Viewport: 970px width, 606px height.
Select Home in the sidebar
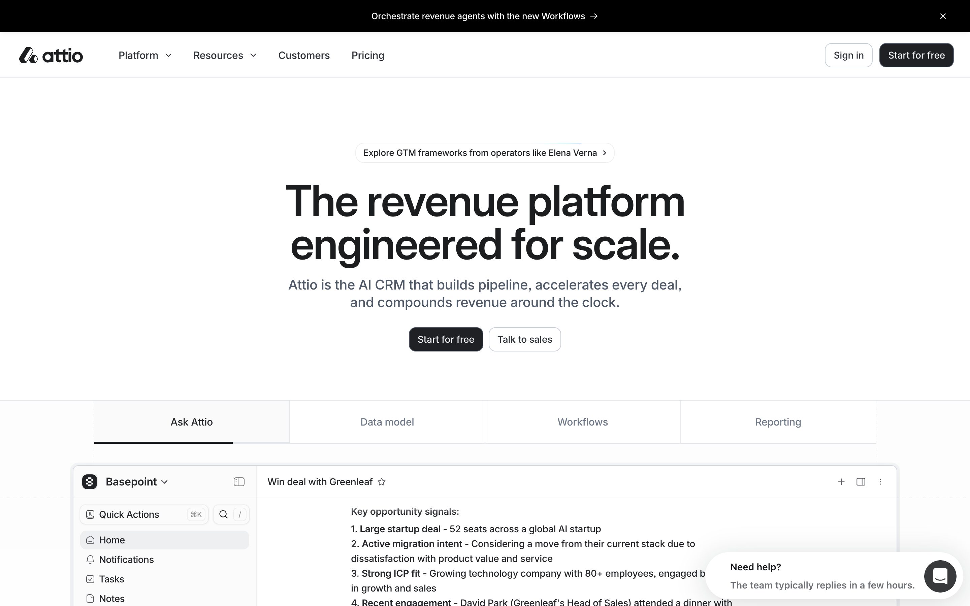pyautogui.click(x=164, y=540)
